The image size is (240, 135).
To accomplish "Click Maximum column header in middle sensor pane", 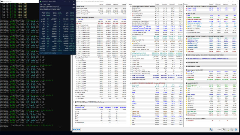I will pyautogui.click(x=172, y=4).
